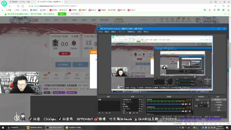Click browser back arrow
231x130 pixels.
click(10, 6)
